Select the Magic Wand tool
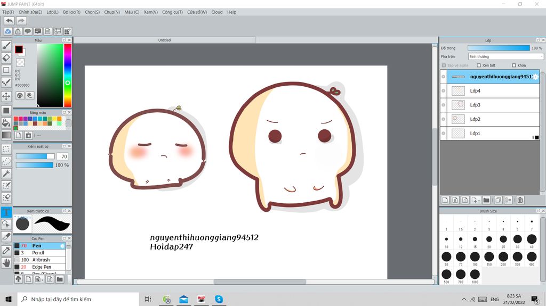This screenshot has height=306, width=546. coord(6,173)
